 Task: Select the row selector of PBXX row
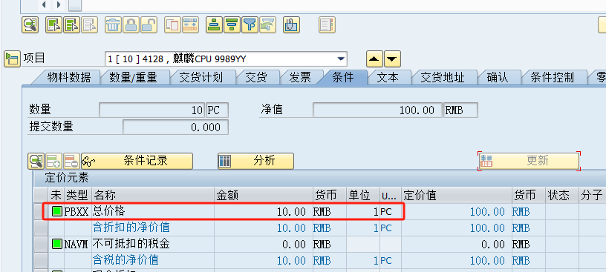(x=41, y=211)
